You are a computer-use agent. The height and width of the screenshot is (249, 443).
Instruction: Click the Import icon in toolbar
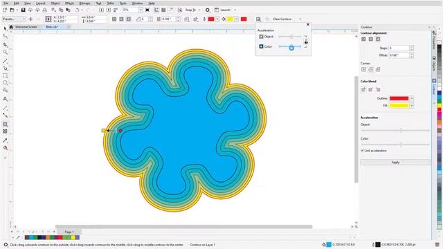pyautogui.click(x=102, y=10)
